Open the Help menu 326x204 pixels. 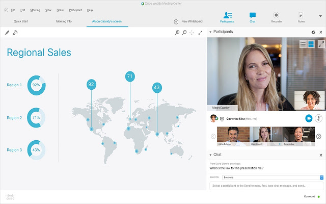click(x=90, y=10)
